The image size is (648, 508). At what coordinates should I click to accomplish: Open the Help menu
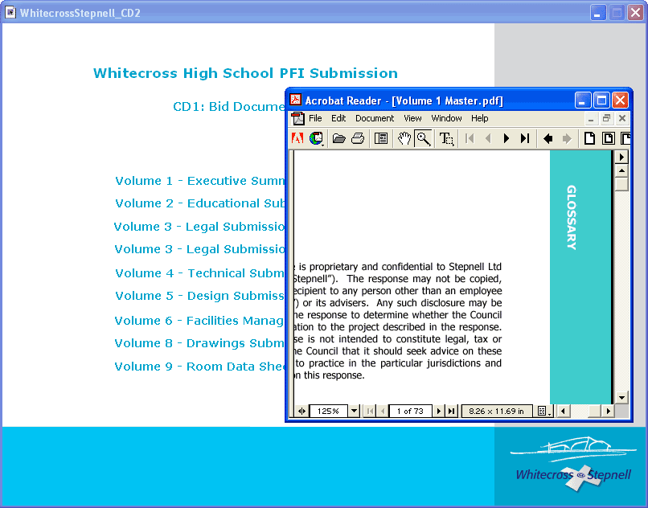480,118
